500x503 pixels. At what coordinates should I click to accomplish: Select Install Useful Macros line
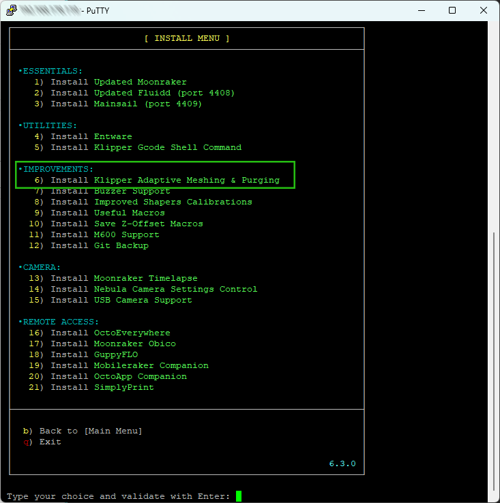pos(100,213)
